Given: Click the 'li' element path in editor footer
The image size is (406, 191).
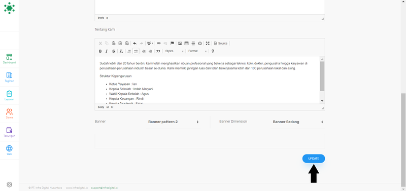Looking at the screenshot, I should (112, 107).
